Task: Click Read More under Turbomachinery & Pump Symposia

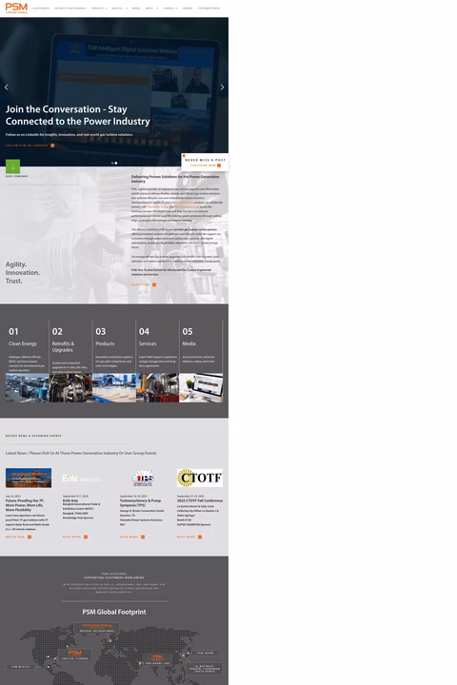Action: point(129,537)
